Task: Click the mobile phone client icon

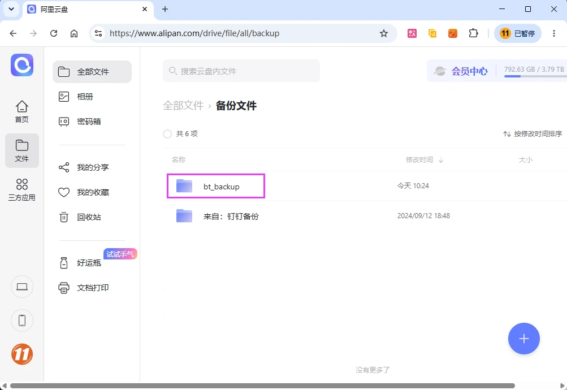Action: (22, 320)
